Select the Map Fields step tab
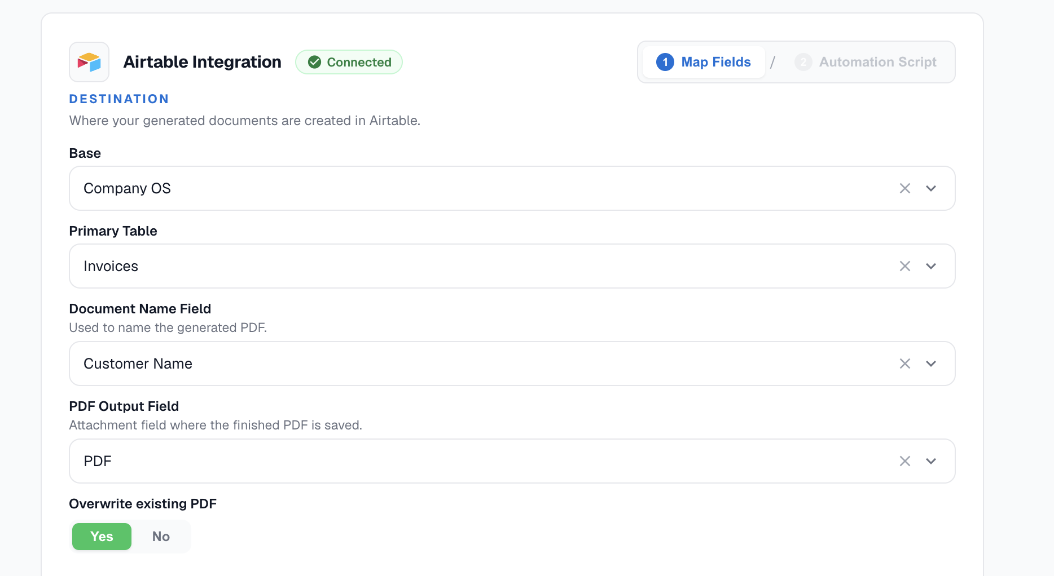Image resolution: width=1054 pixels, height=576 pixels. [x=704, y=62]
